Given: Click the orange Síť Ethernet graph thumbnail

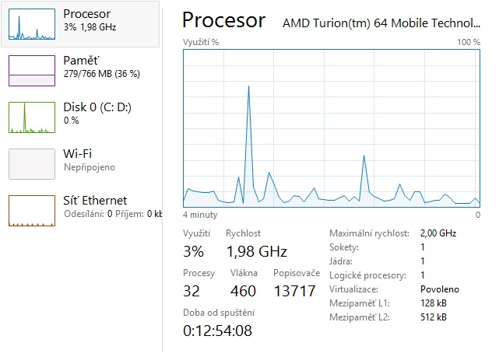Looking at the screenshot, I should pos(32,211).
